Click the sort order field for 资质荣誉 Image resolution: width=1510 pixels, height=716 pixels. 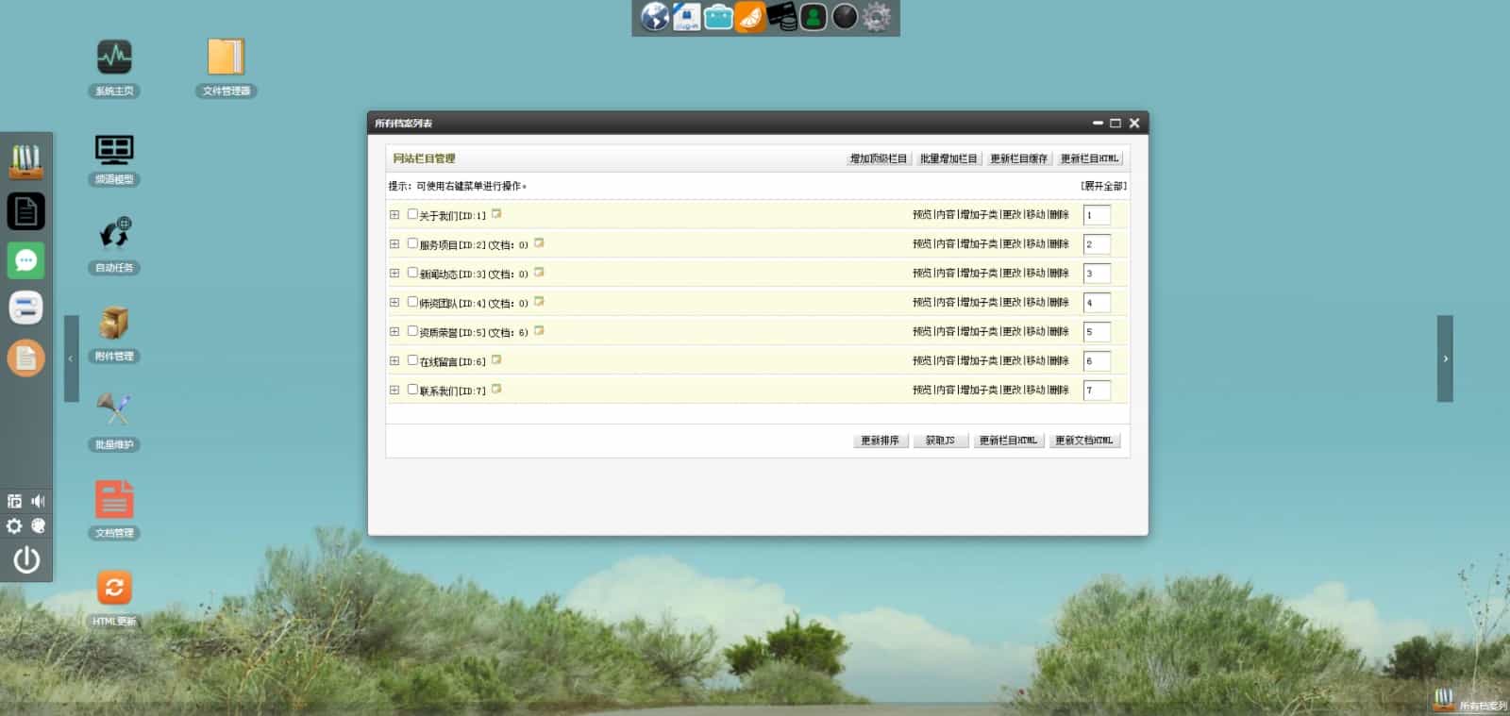1097,332
